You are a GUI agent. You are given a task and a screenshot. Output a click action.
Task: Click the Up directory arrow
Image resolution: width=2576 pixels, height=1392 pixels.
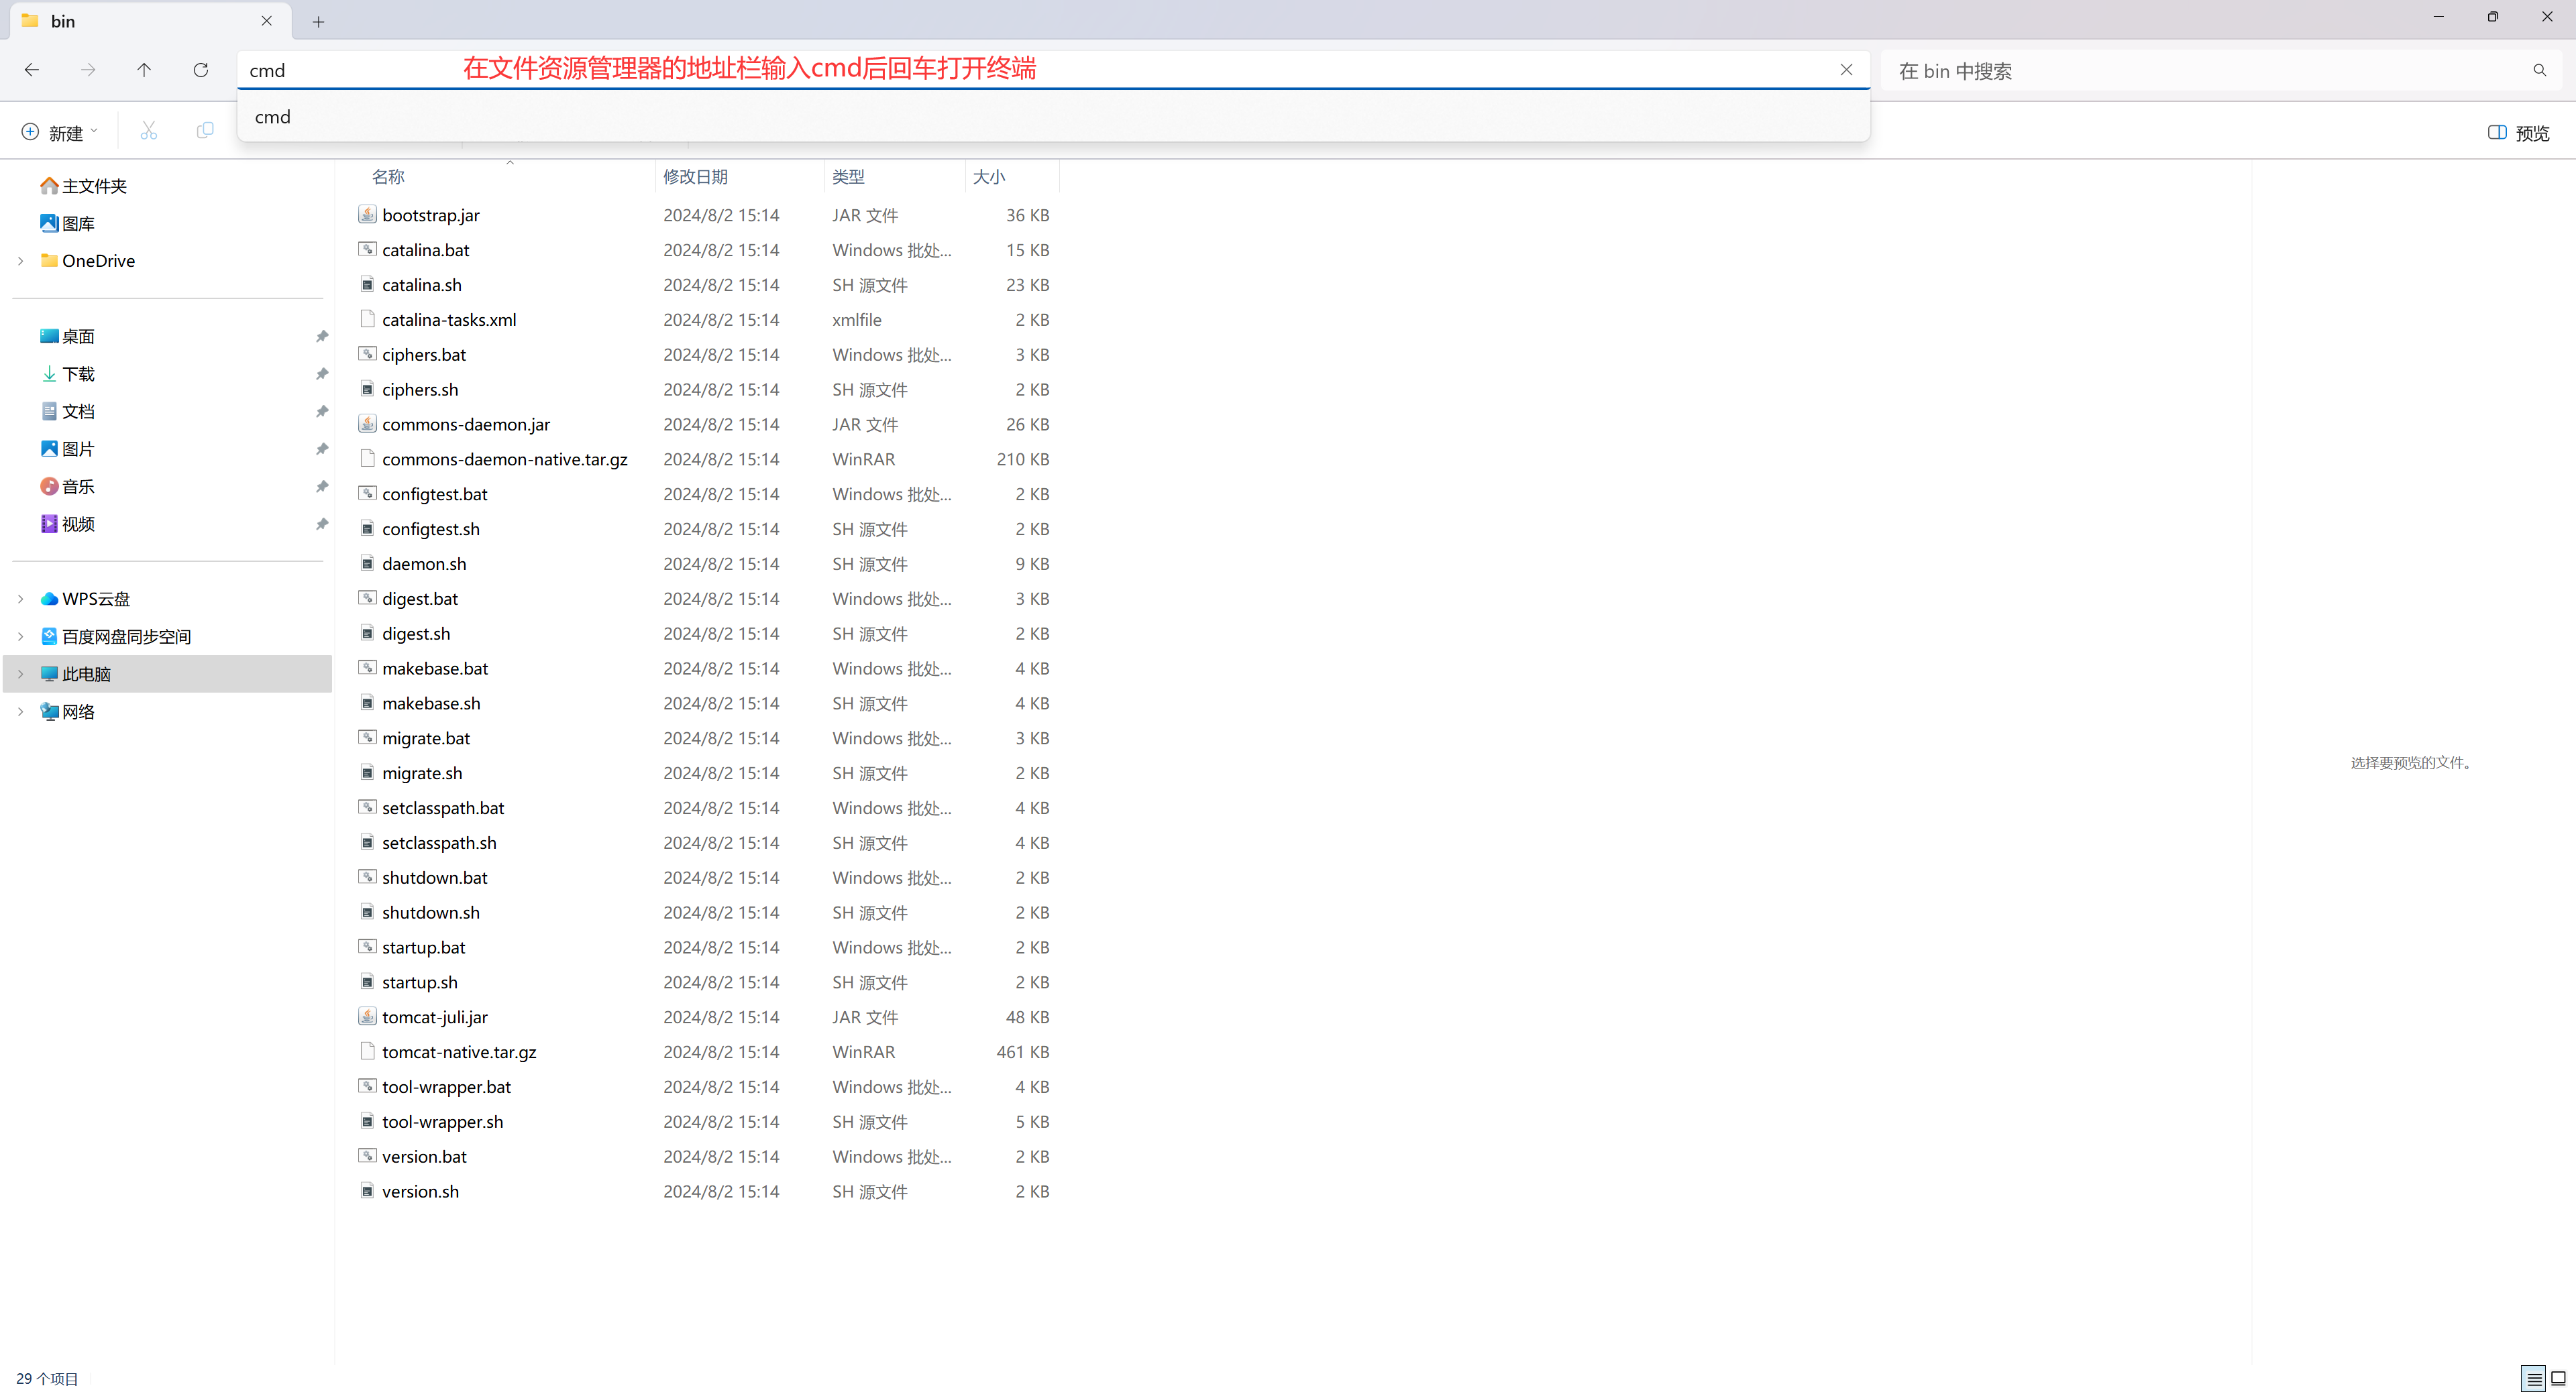click(x=144, y=70)
